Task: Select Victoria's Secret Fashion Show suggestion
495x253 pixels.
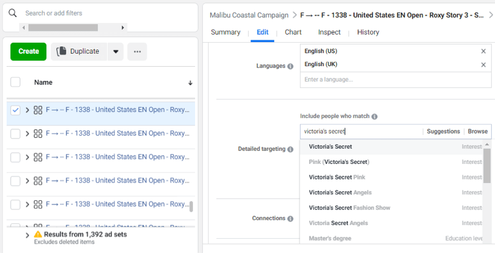Action: click(x=350, y=208)
